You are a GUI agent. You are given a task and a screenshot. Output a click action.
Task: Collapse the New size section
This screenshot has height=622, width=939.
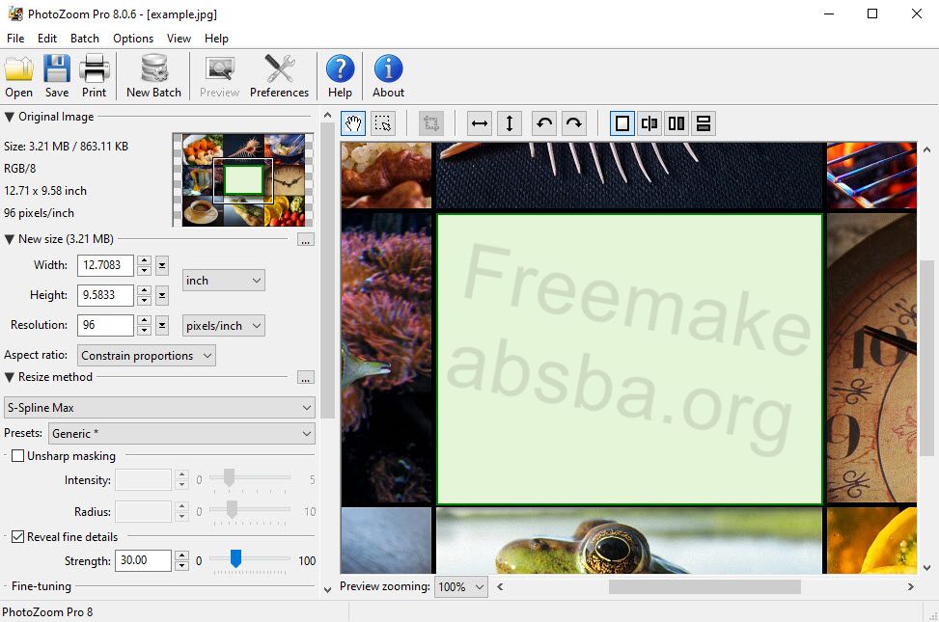(x=9, y=239)
